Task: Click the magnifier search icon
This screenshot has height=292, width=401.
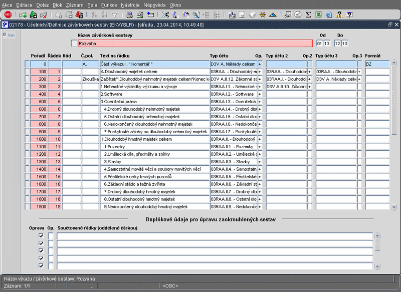Action: 196,15
